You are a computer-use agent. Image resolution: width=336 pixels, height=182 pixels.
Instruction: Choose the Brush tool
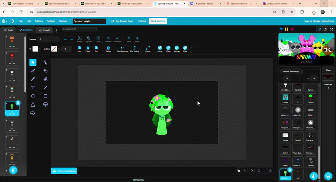(33, 70)
